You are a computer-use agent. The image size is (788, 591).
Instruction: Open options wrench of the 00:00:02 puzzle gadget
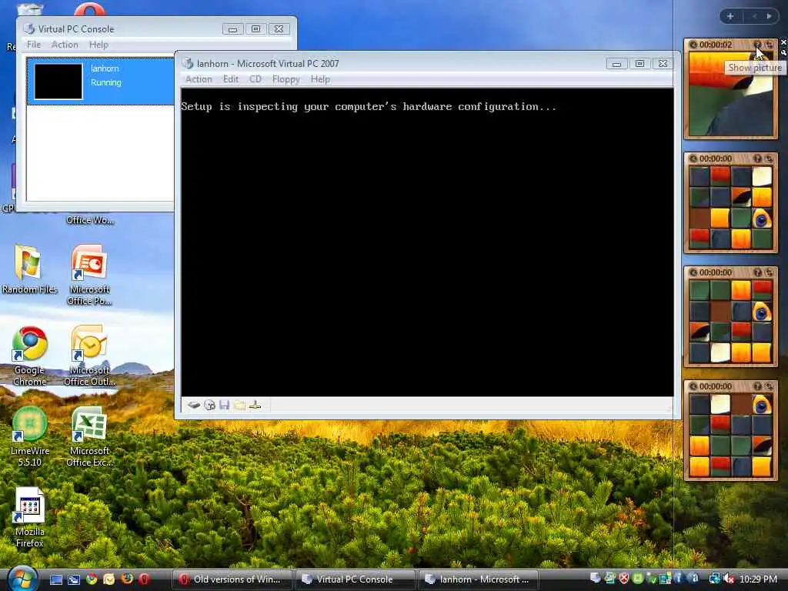coord(783,52)
